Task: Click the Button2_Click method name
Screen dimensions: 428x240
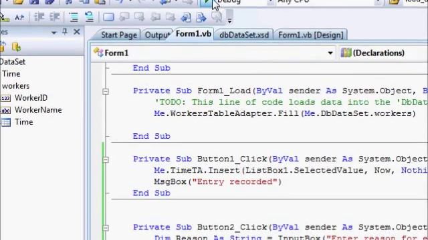Action: (232, 227)
